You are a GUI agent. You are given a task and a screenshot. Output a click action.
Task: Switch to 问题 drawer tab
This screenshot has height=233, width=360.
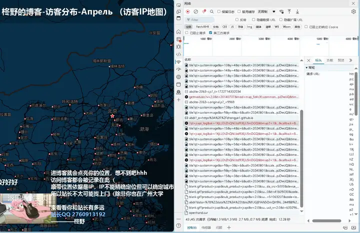coord(219,227)
